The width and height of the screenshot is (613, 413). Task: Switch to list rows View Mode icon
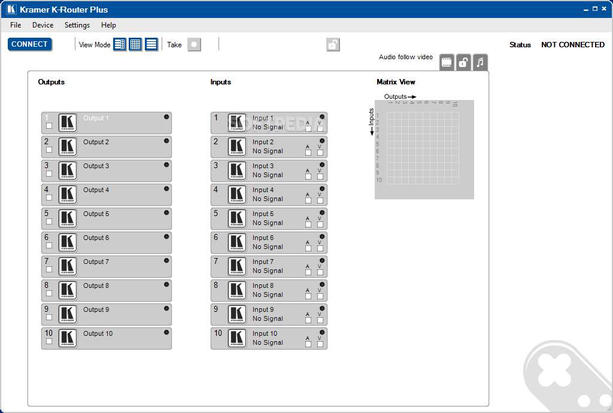pos(151,44)
